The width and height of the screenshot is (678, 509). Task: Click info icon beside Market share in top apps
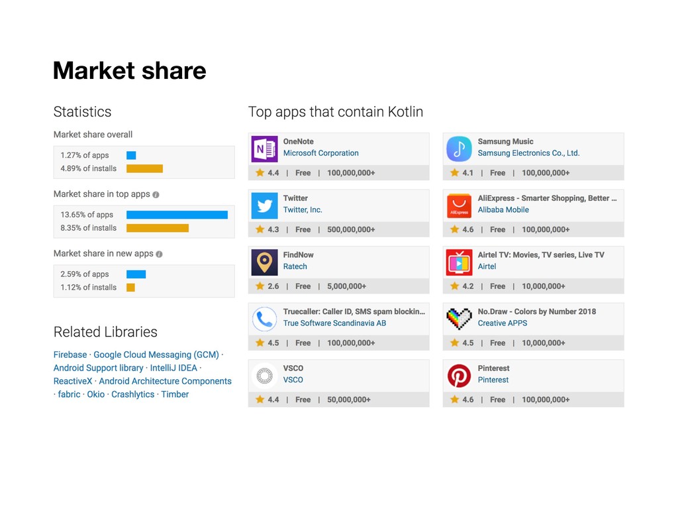(x=156, y=195)
